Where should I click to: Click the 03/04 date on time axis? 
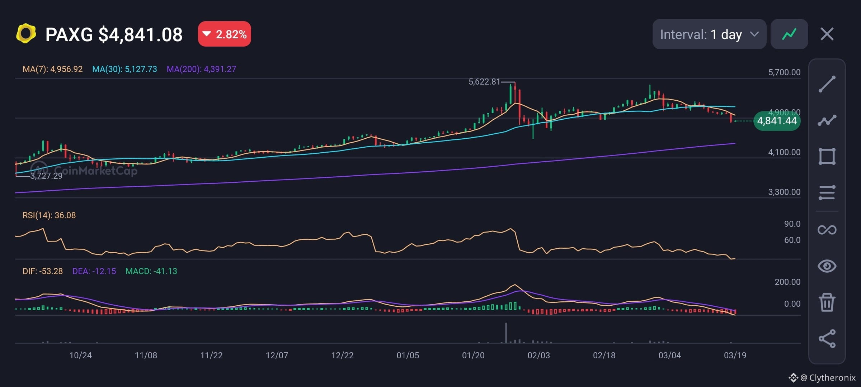669,355
